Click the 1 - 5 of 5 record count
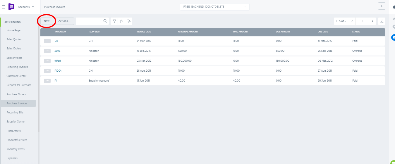Viewport: 395px width, 164px height. (341, 21)
